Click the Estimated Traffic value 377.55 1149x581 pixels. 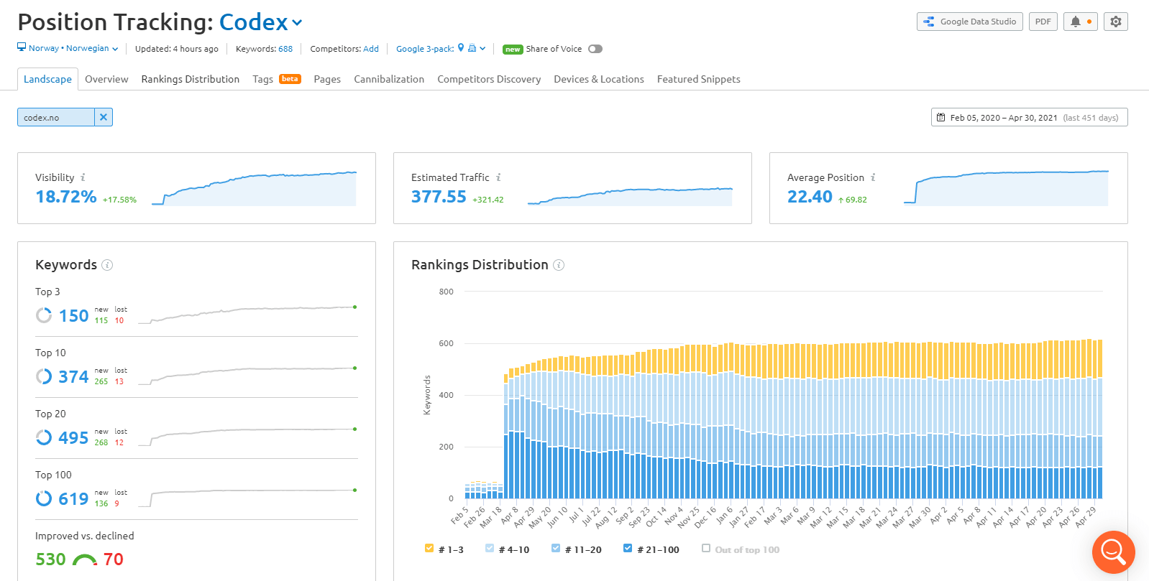coord(439,197)
